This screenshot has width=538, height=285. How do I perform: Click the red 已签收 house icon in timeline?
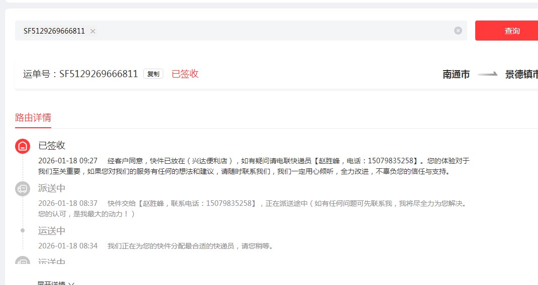(23, 146)
